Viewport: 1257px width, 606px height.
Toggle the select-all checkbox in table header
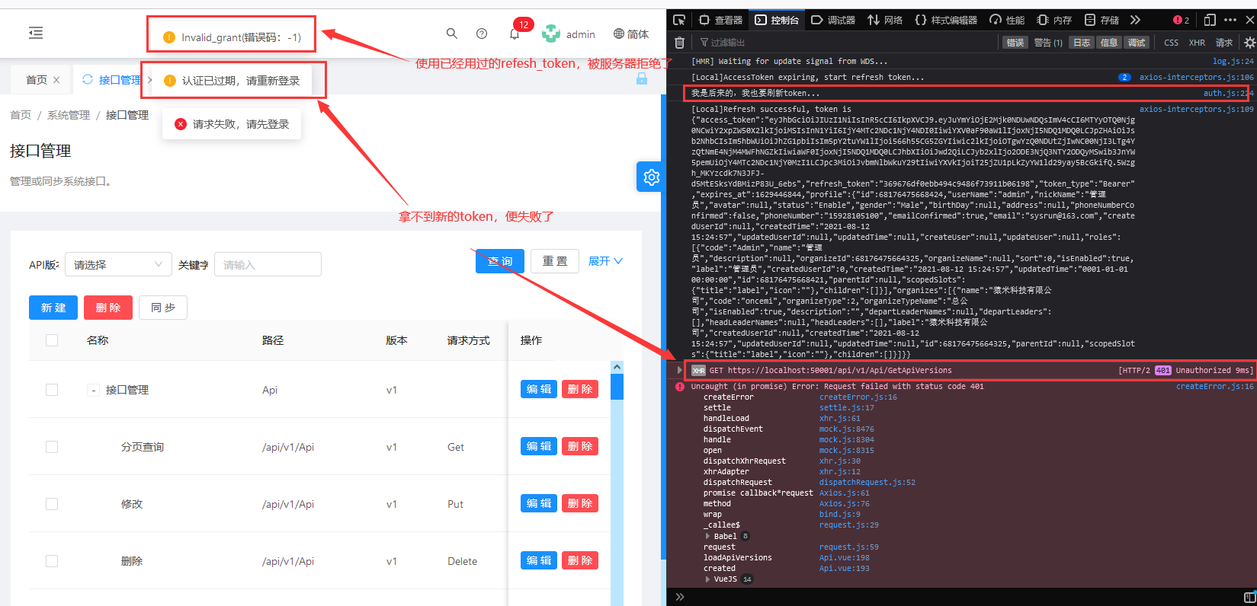pos(52,340)
